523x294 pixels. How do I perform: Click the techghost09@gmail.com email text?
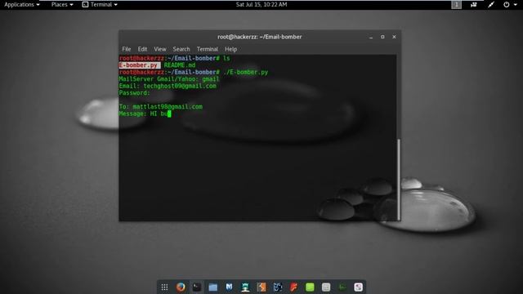[x=180, y=86]
